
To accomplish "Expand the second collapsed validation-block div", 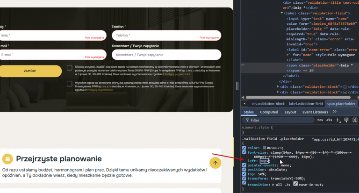I will tap(278, 92).
